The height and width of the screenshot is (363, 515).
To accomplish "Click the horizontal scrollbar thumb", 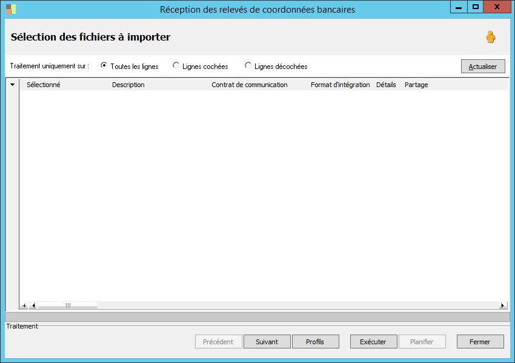I will (x=68, y=306).
